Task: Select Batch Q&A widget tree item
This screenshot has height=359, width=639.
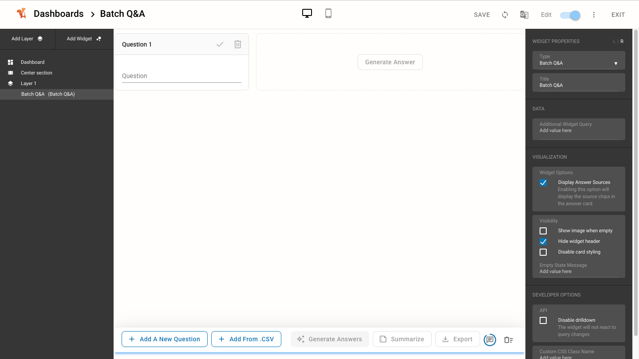Action: coord(57,94)
